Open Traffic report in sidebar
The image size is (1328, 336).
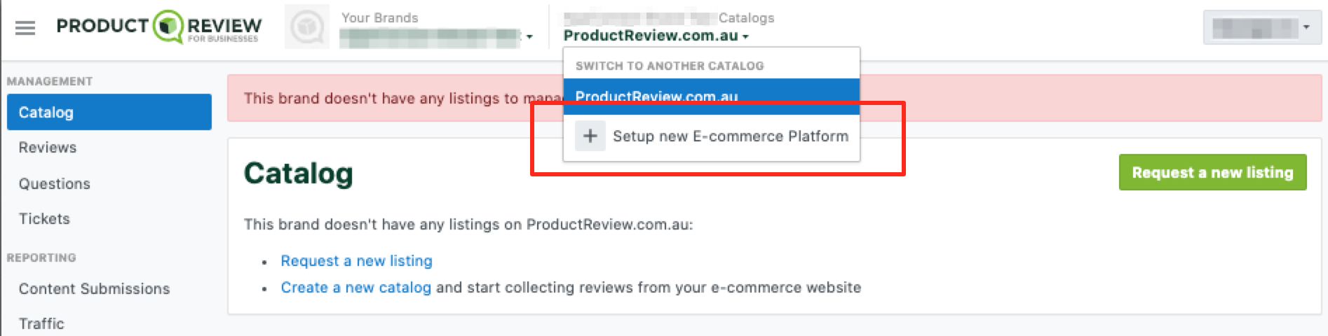[x=41, y=323]
